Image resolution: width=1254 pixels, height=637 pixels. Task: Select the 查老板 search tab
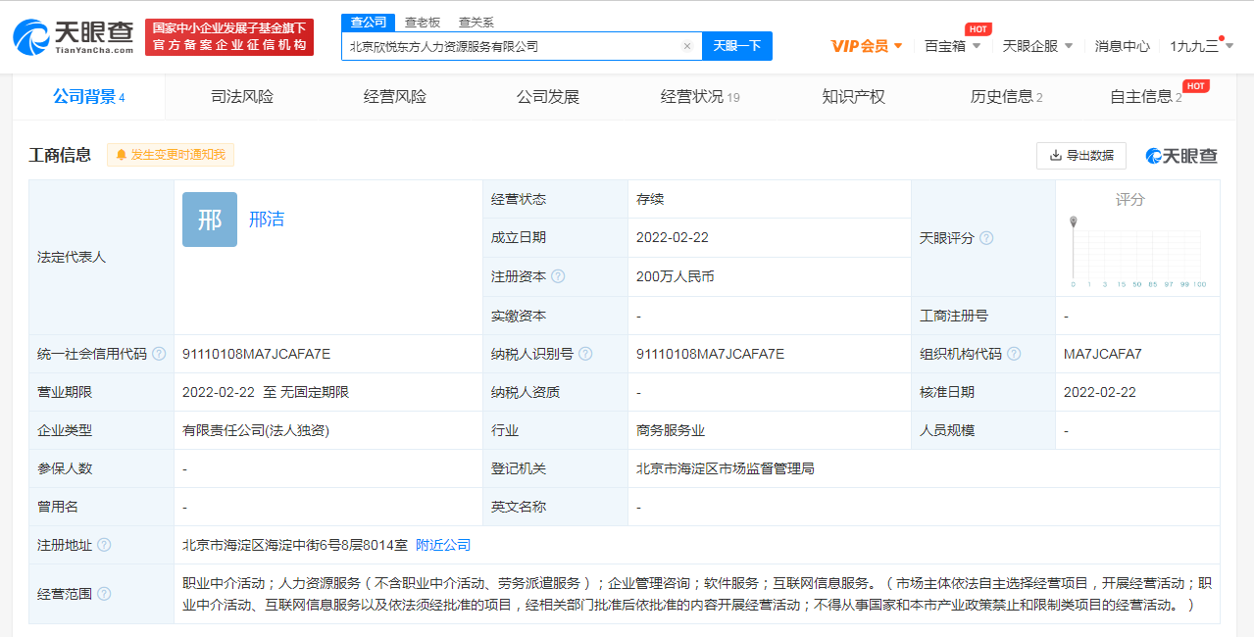[423, 22]
